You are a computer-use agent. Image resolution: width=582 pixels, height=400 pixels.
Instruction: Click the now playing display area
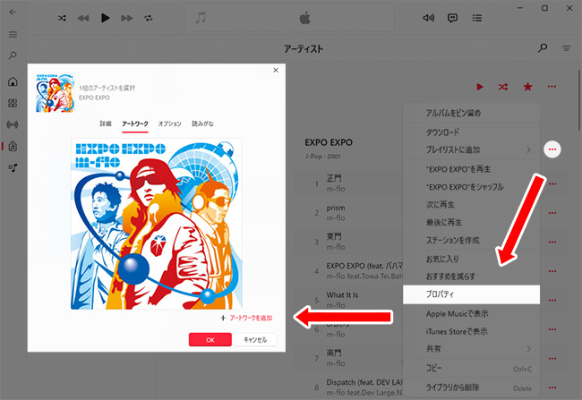click(x=289, y=18)
